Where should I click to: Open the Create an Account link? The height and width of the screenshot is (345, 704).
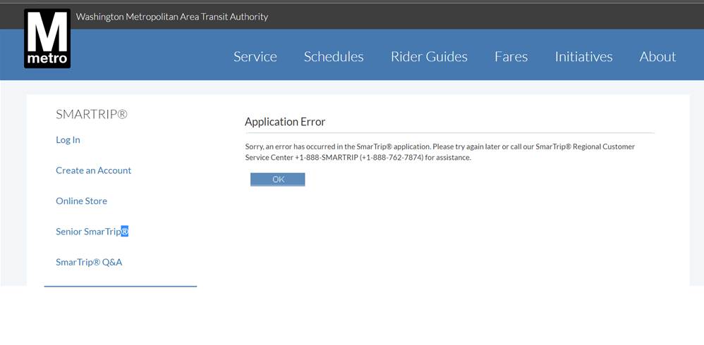pos(93,170)
